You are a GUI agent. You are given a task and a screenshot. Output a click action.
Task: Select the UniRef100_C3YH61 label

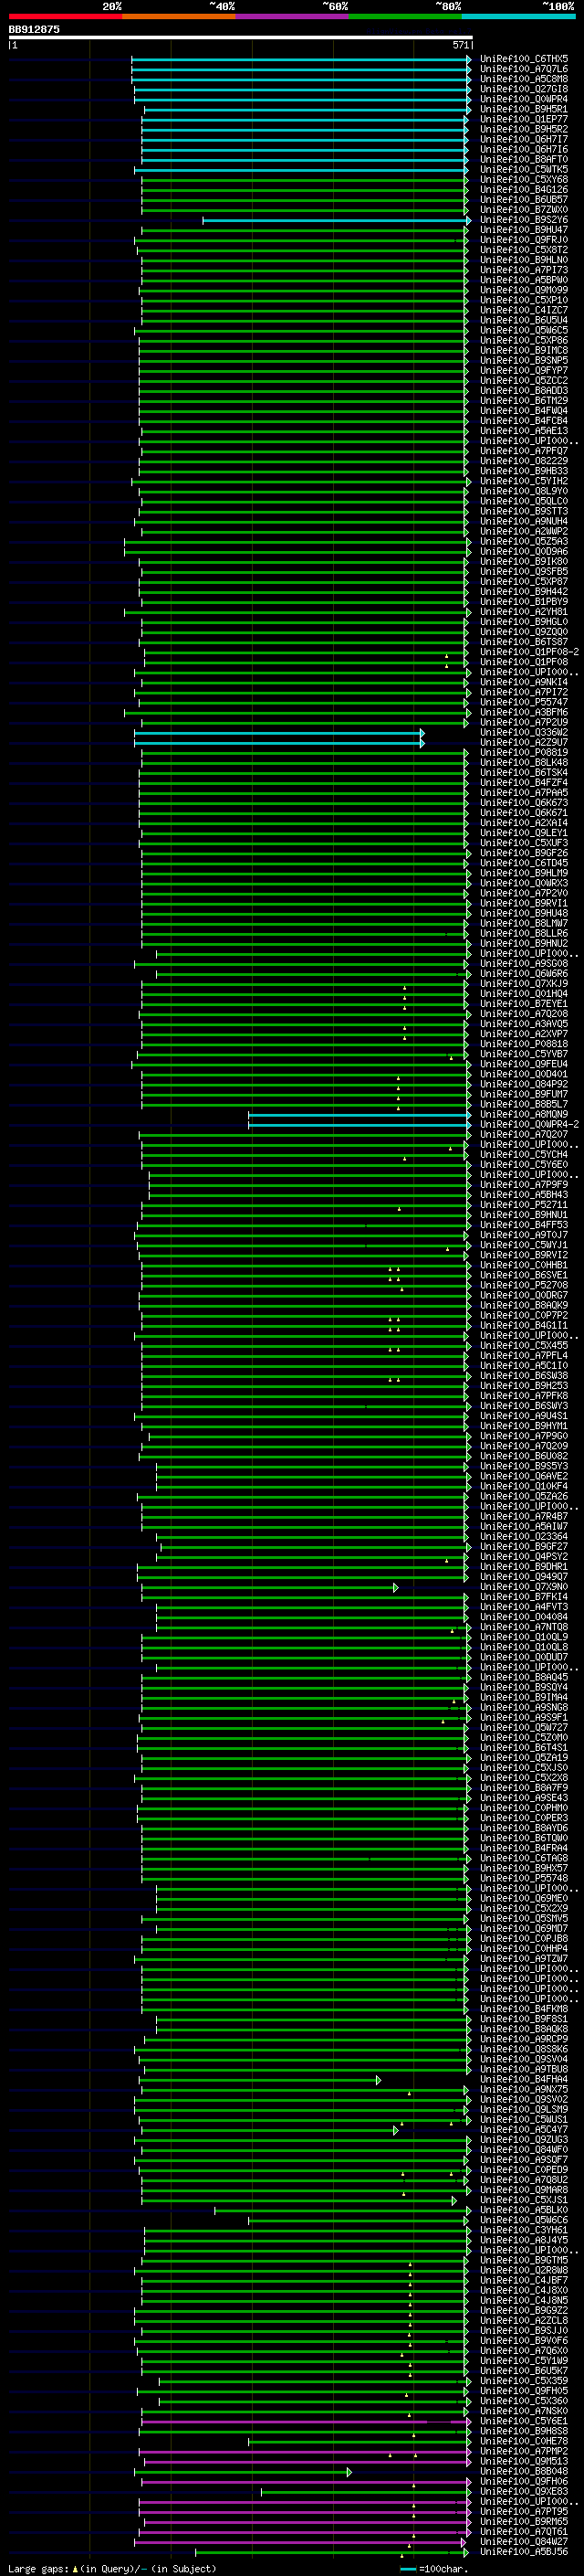(x=524, y=2231)
